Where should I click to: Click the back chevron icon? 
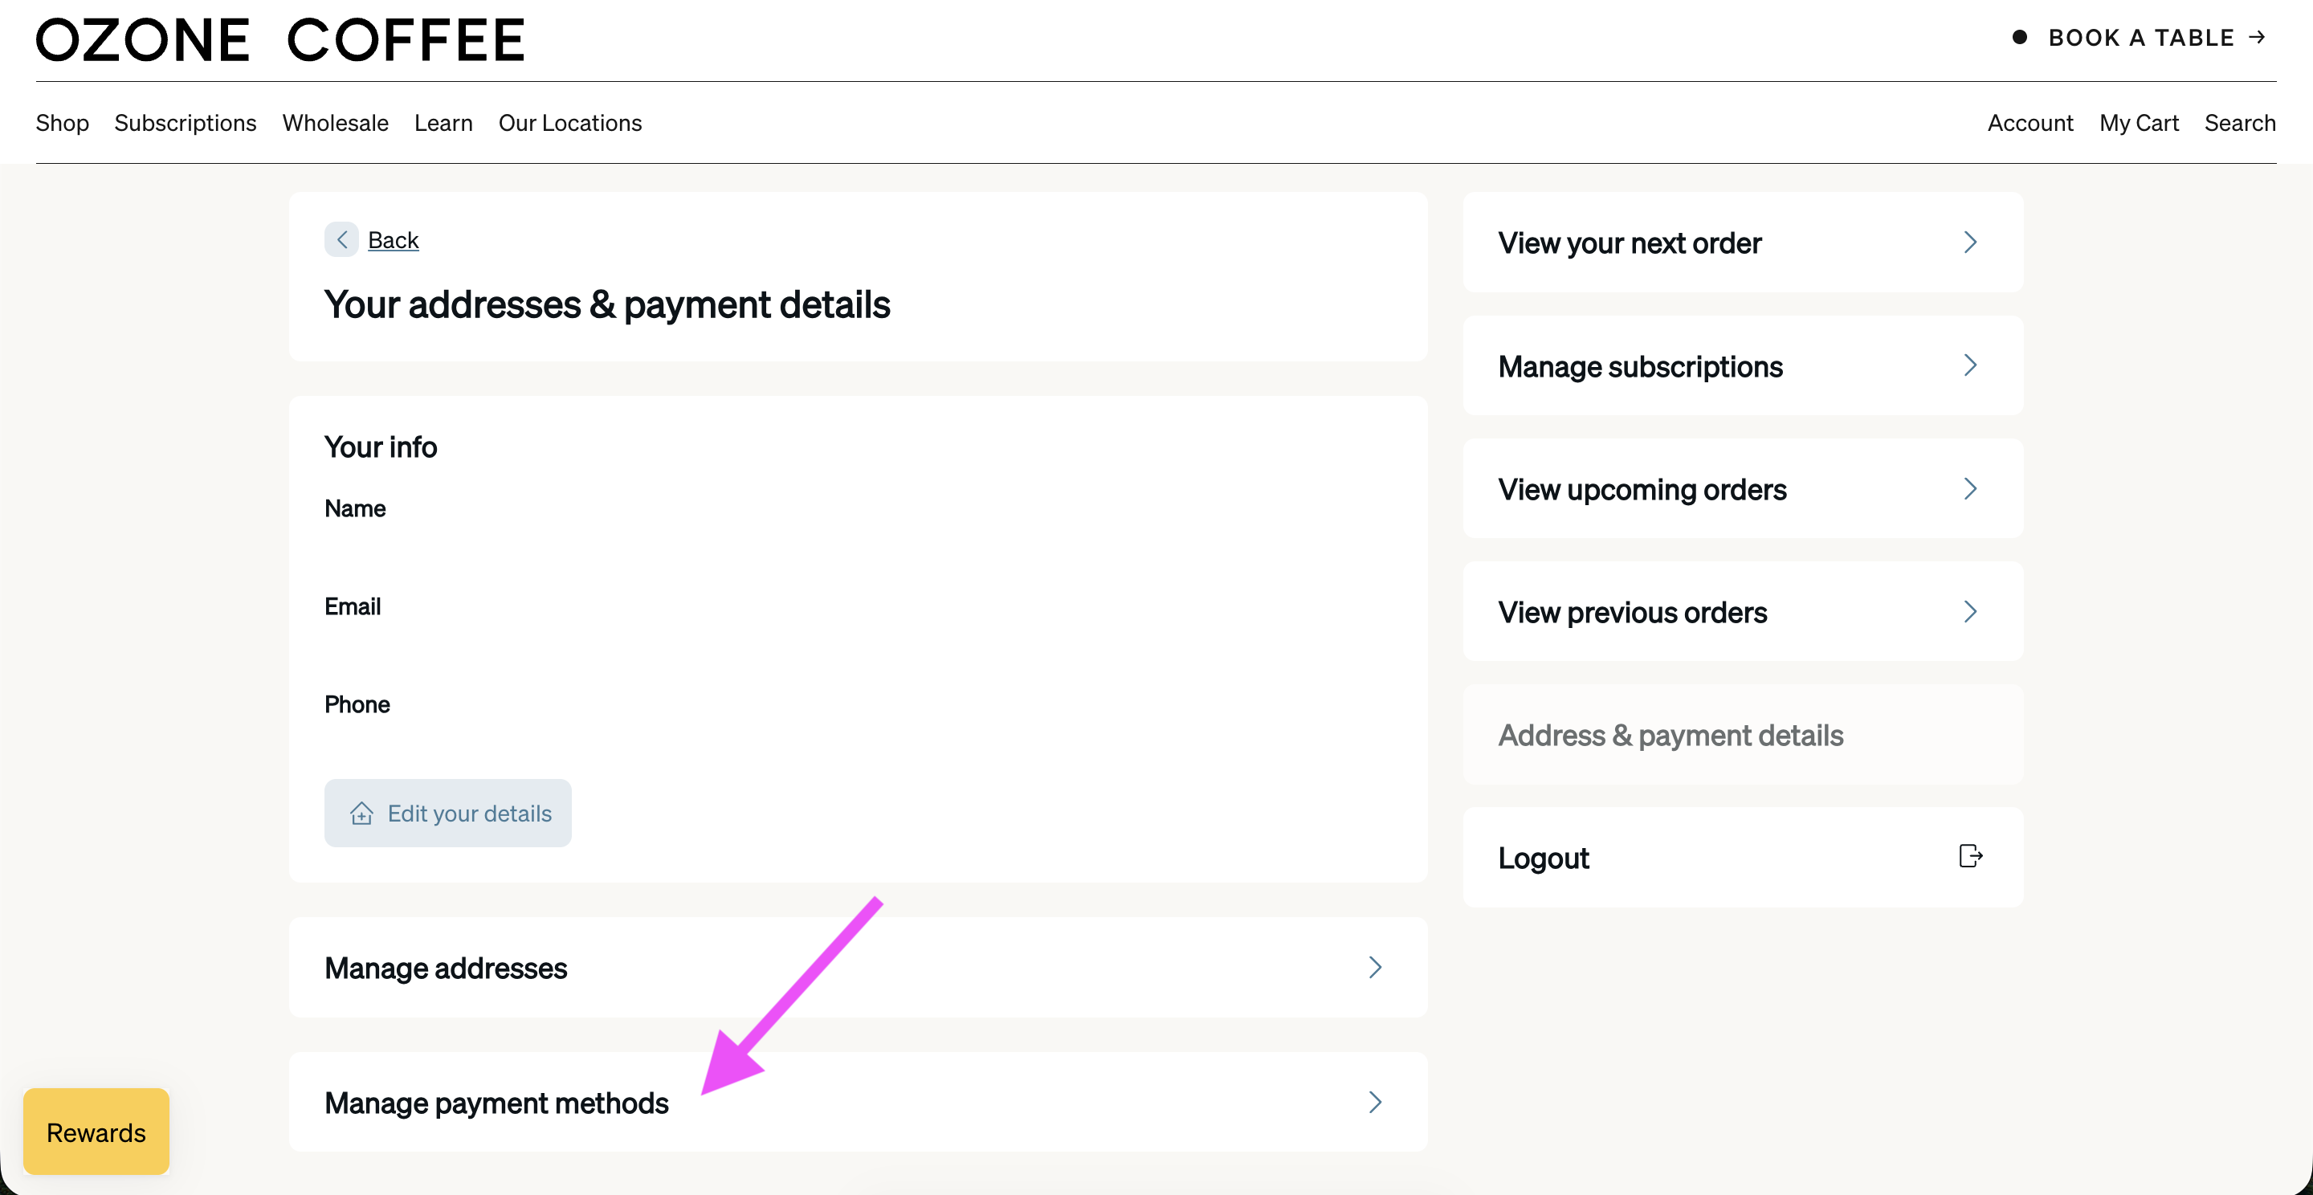341,239
